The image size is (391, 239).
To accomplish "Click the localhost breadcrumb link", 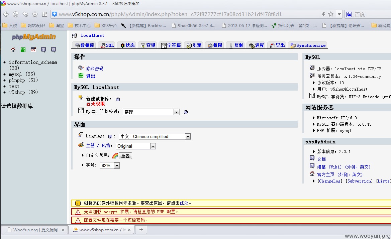I will (92, 35).
